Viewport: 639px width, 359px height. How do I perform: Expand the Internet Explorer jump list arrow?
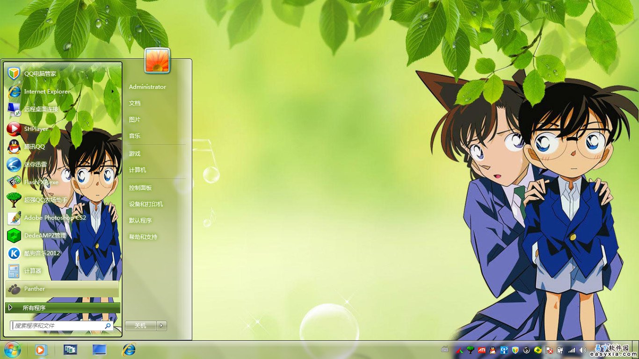point(112,92)
